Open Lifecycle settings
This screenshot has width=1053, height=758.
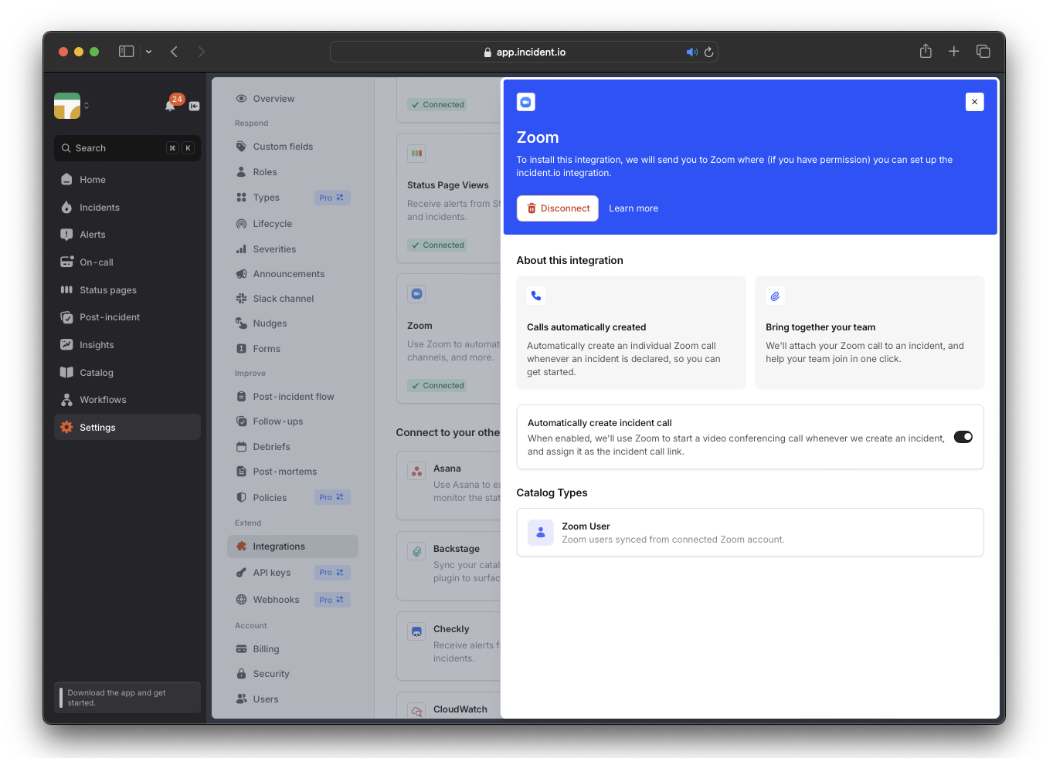(x=293, y=224)
